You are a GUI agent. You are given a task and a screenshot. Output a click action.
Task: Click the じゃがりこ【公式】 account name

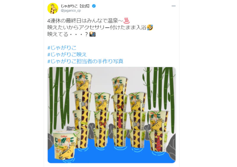click(76, 6)
